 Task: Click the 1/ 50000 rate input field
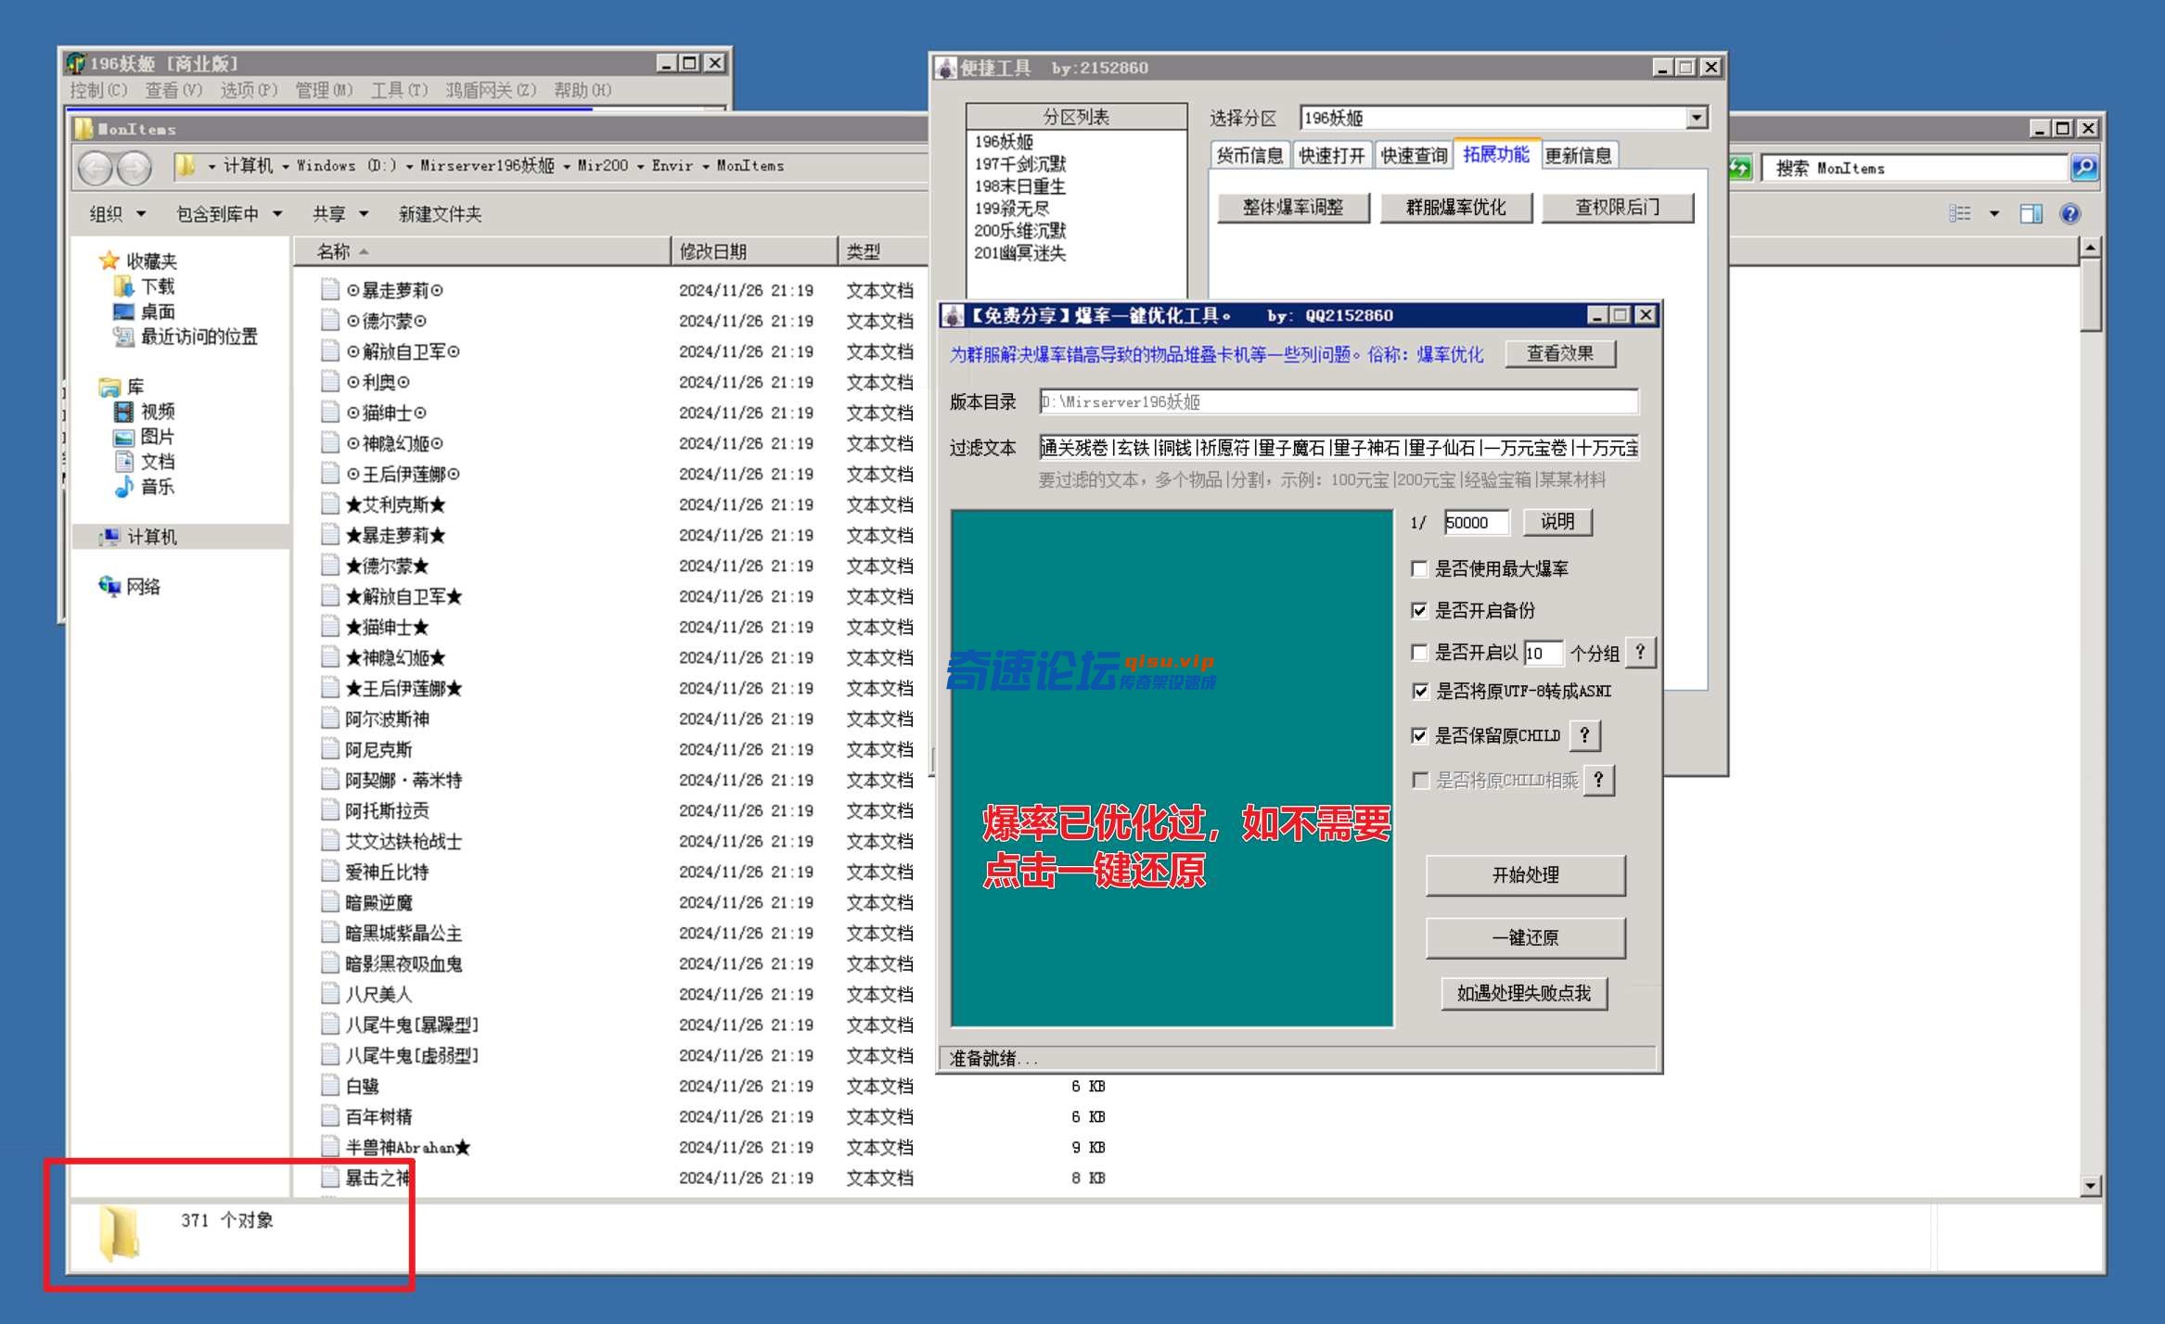click(1476, 522)
